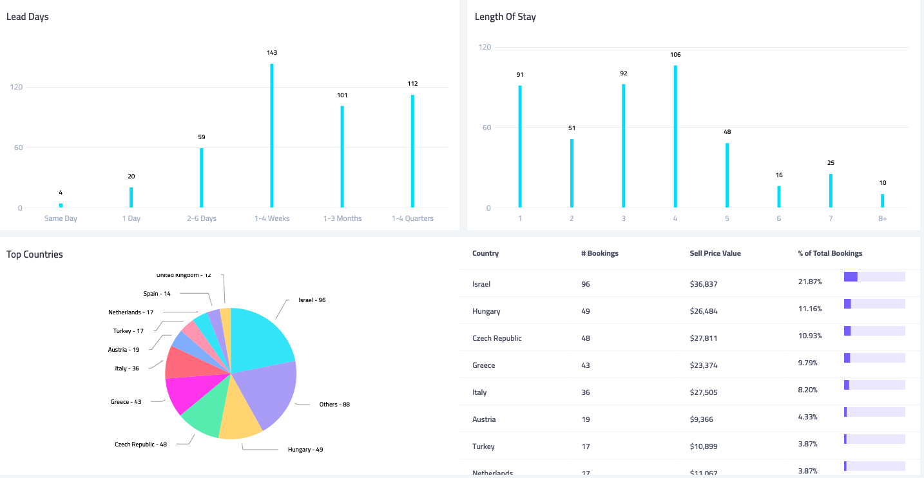Image resolution: width=924 pixels, height=478 pixels.
Task: Click the 9.79% progress bar for Greece
Action: pos(874,358)
